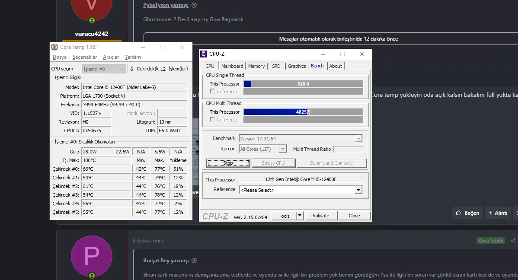
Task: Click the Model Intel Core i5 12400F field
Action: tap(134, 87)
